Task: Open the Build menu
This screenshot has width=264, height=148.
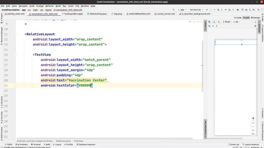Action: coord(58,6)
